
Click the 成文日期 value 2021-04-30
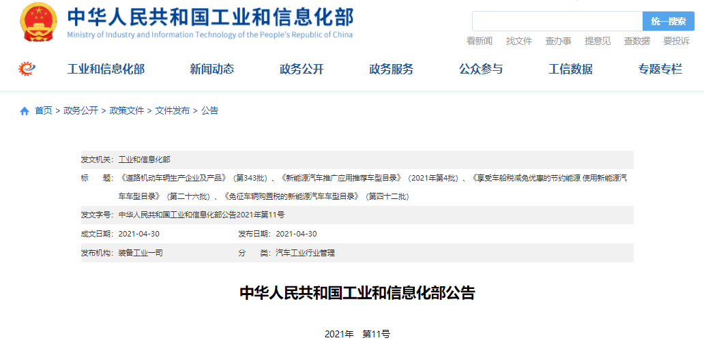pyautogui.click(x=139, y=234)
